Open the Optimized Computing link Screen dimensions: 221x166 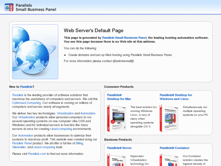point(26,103)
